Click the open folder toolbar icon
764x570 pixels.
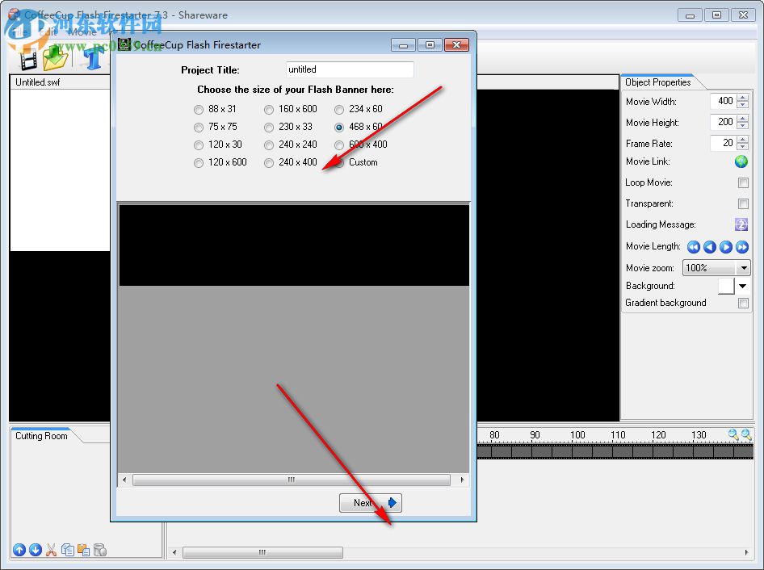(x=55, y=58)
